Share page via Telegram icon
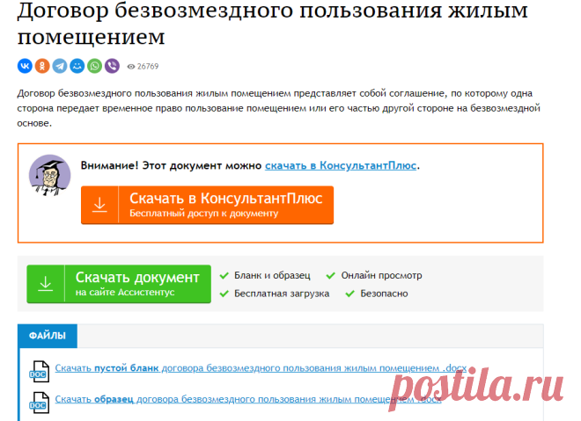581x421 pixels. (x=60, y=66)
